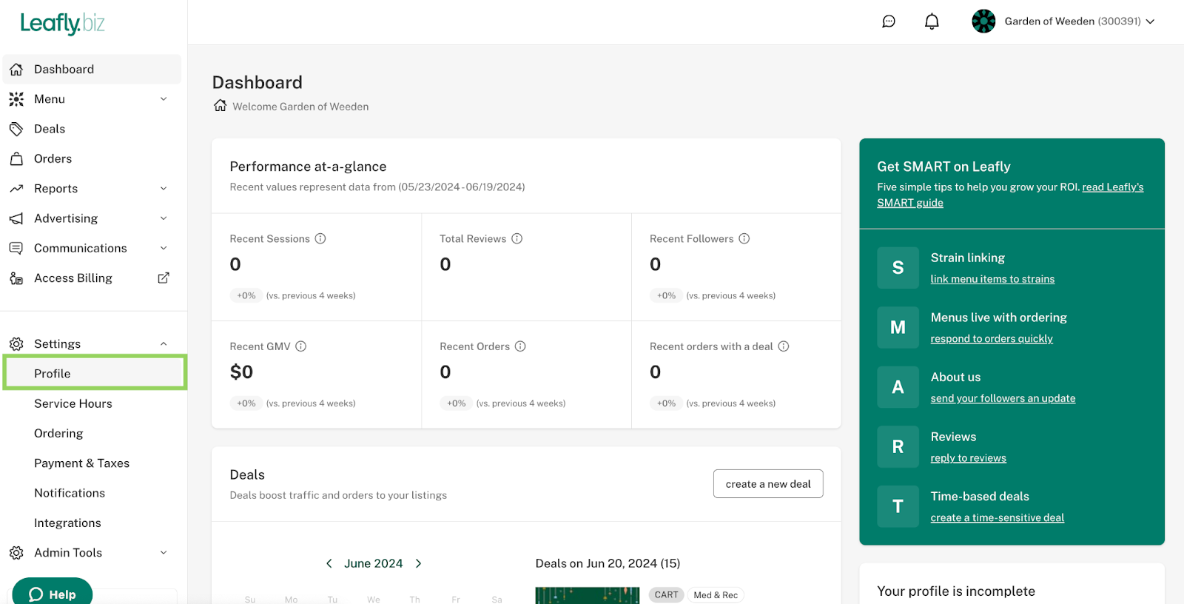Click the Deals tag icon in sidebar
Screen dimensions: 1184x604
point(16,129)
